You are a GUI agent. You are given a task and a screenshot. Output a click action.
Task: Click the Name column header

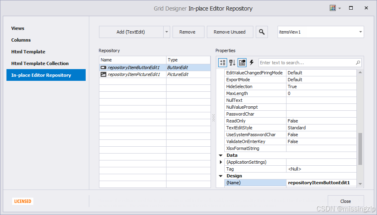[133, 60]
